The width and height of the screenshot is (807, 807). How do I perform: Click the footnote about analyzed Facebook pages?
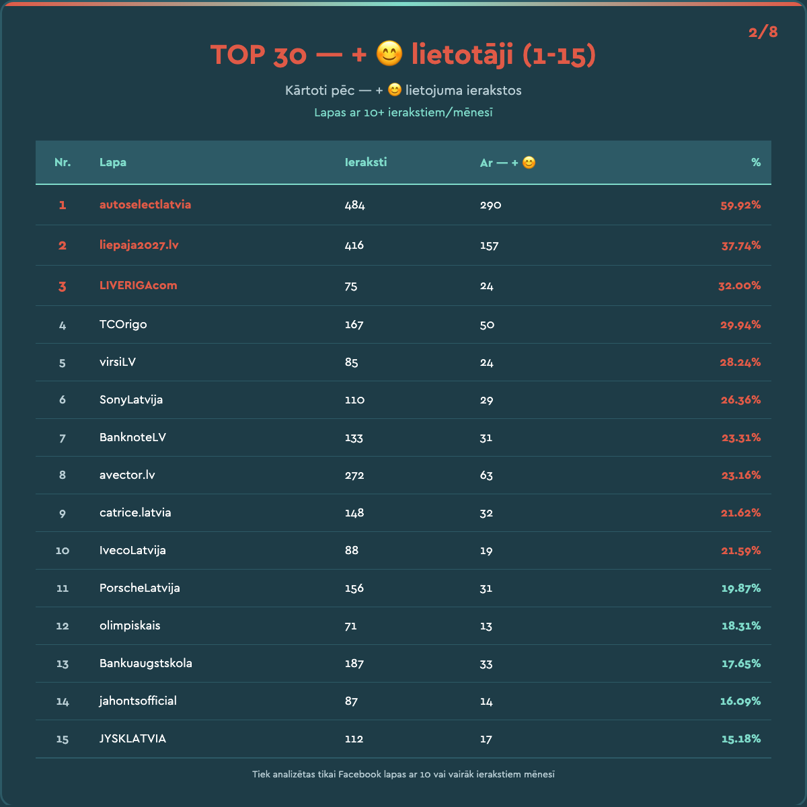pyautogui.click(x=403, y=774)
